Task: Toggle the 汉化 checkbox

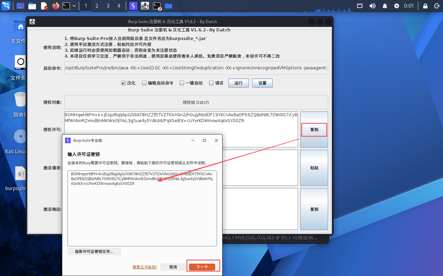Action: pyautogui.click(x=123, y=83)
